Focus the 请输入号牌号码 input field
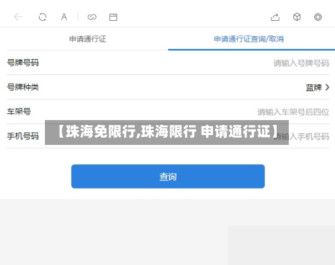Screen dimensions: 335x265 pyautogui.click(x=301, y=63)
